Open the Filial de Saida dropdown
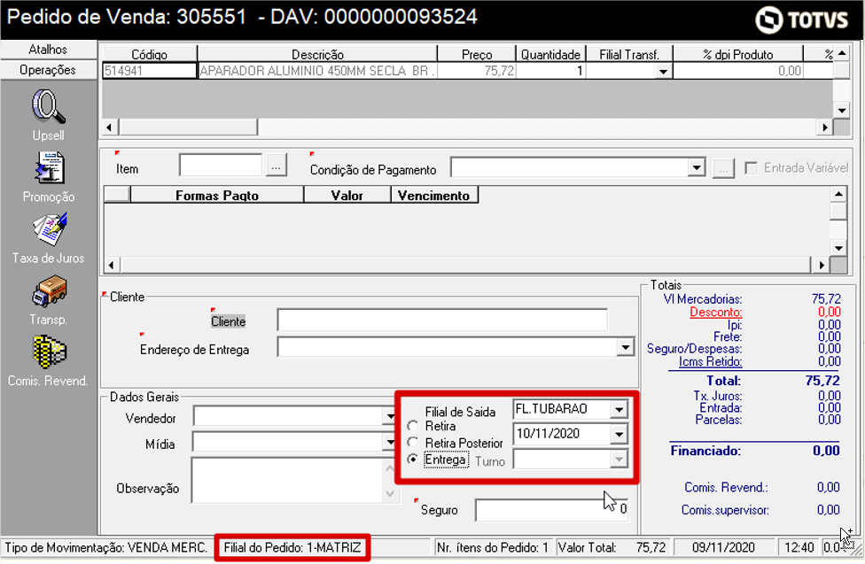Image resolution: width=865 pixels, height=564 pixels. click(x=619, y=409)
